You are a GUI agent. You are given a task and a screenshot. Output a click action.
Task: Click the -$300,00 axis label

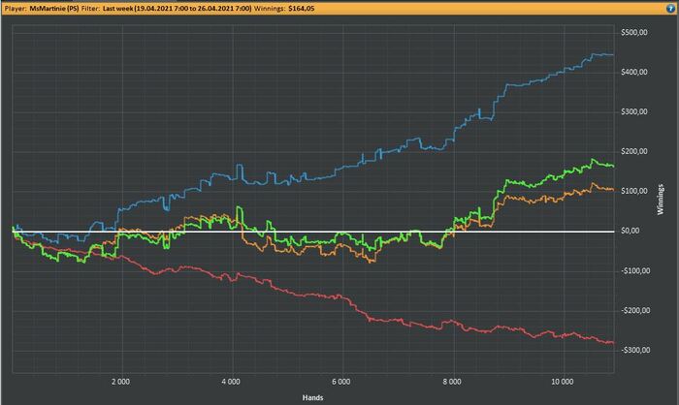[x=635, y=350]
